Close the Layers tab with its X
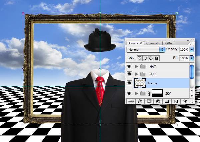This screenshot has width=200, height=142. 141,43
